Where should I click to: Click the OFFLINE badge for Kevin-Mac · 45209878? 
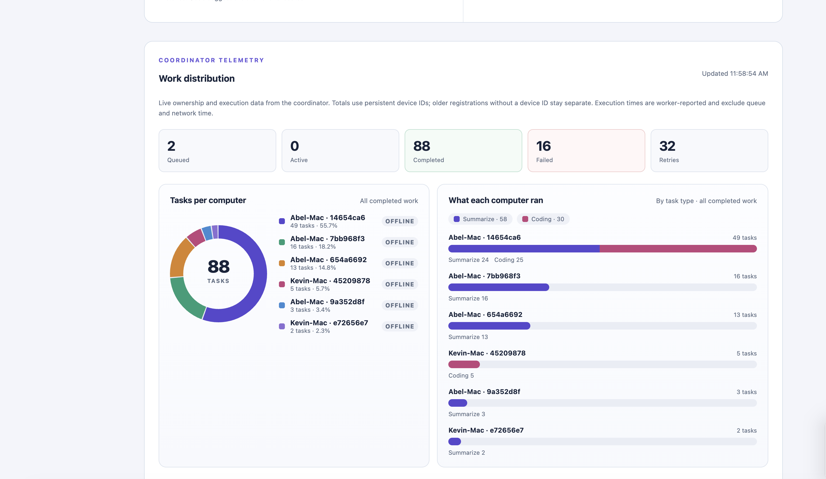tap(400, 284)
